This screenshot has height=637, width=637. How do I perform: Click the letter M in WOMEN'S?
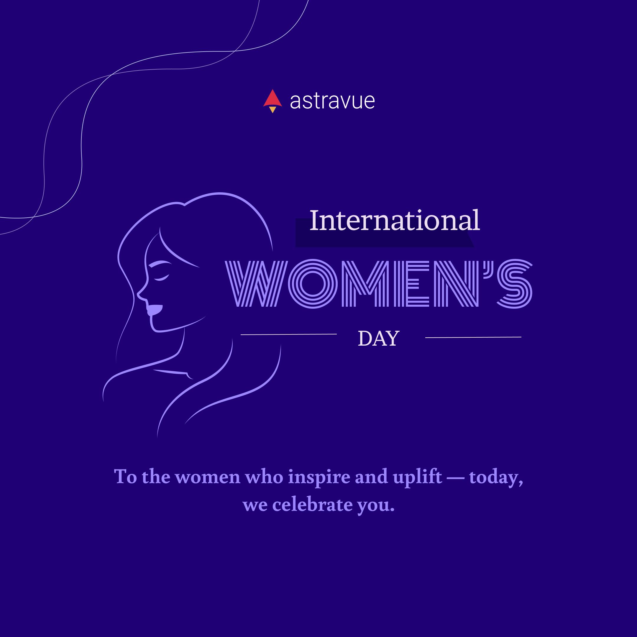pyautogui.click(x=365, y=284)
